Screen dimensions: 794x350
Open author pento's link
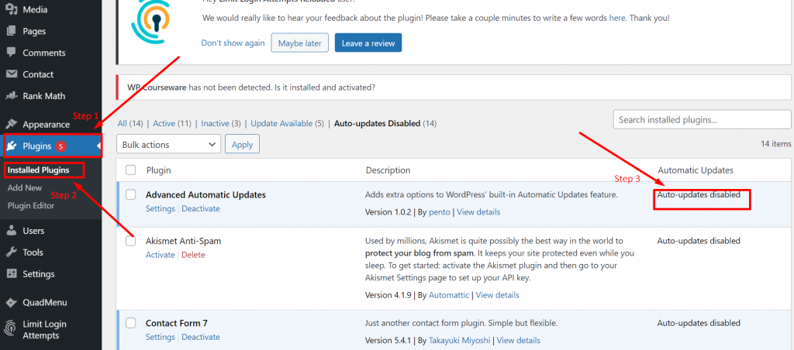[440, 212]
